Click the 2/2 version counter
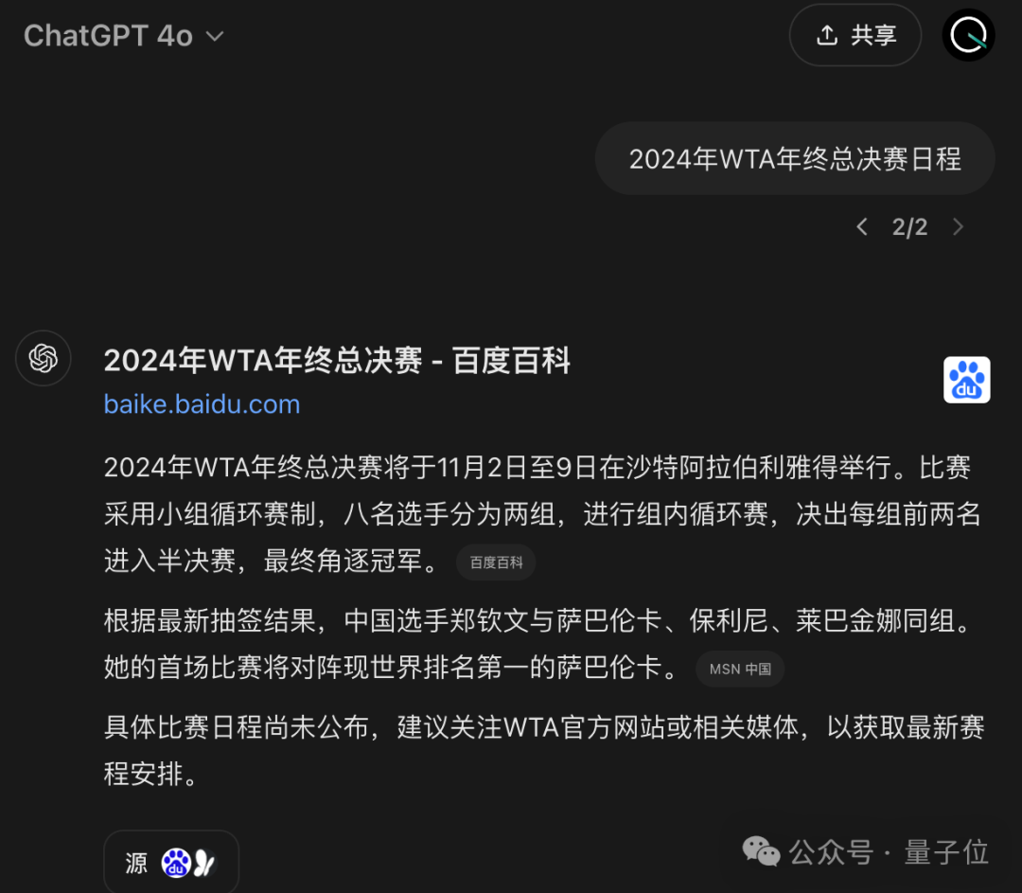This screenshot has width=1022, height=893. pos(909,227)
